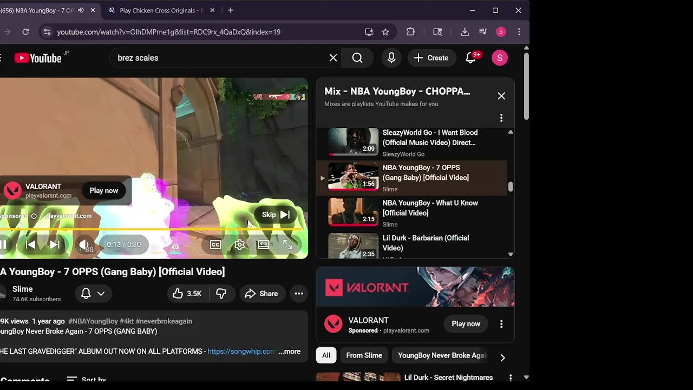Expand the notification bell dropdown for Slime

[x=93, y=294]
